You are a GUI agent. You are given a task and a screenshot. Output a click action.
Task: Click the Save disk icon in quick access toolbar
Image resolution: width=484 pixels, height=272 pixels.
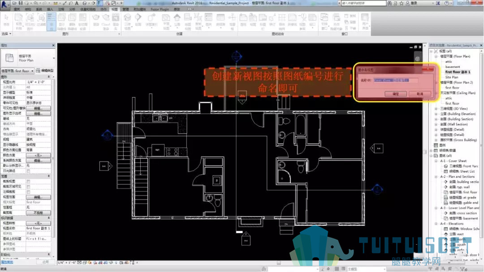(x=20, y=3)
